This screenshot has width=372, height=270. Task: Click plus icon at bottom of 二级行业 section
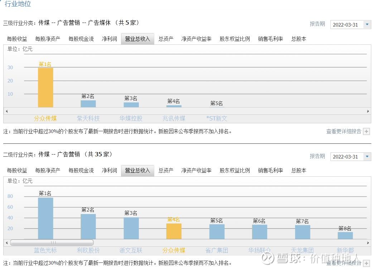point(367,263)
